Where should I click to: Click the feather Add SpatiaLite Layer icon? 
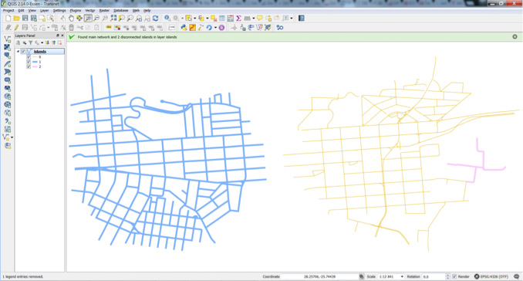[7, 63]
